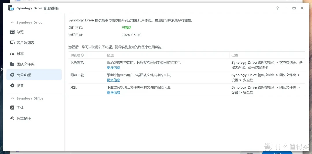Click the activation date 2024-06-10

coord(131,35)
